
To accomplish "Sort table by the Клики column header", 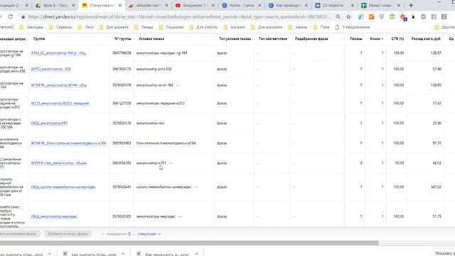I will pyautogui.click(x=376, y=38).
